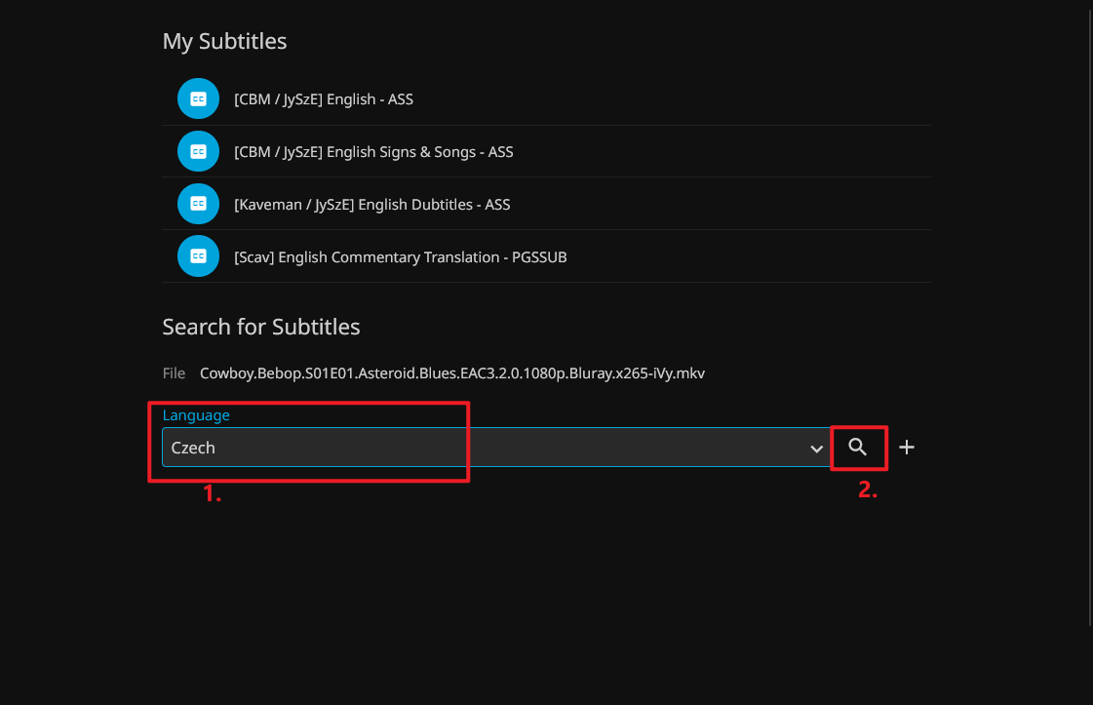This screenshot has width=1093, height=705.
Task: Click the CC icon beside [CBM / JySzE] English - ASS
Action: (198, 98)
